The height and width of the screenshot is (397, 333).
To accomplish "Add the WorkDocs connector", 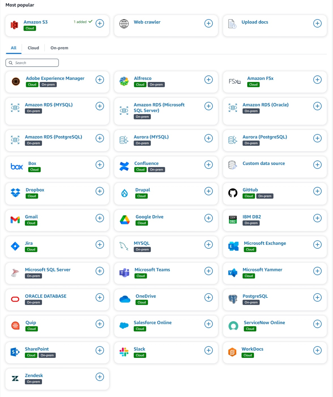I will click(x=317, y=350).
